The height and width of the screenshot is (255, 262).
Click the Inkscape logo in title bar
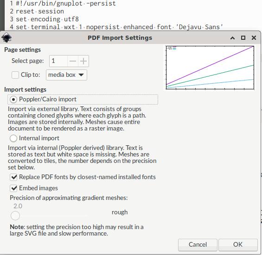[x=6, y=37]
